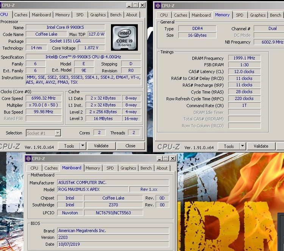The width and height of the screenshot is (284, 251).
Task: Click the Validate button in the CPU window
Action: (x=101, y=146)
